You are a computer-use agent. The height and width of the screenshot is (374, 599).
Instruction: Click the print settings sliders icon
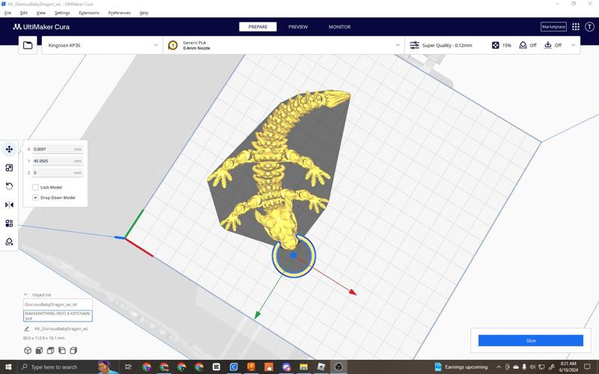[415, 46]
